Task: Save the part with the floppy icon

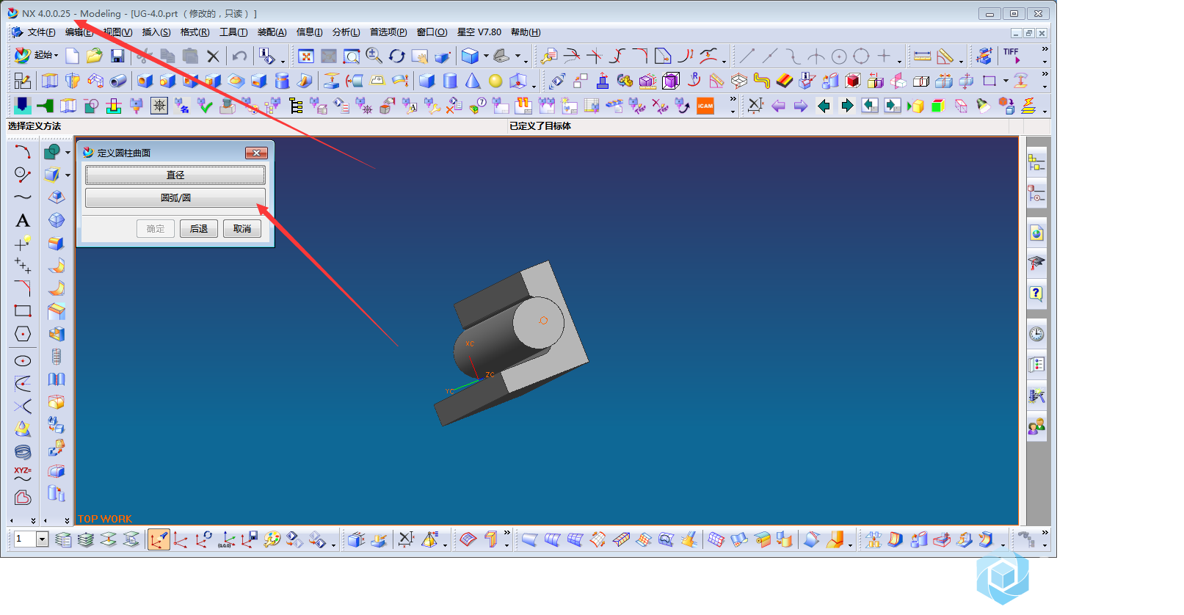Action: tap(117, 56)
